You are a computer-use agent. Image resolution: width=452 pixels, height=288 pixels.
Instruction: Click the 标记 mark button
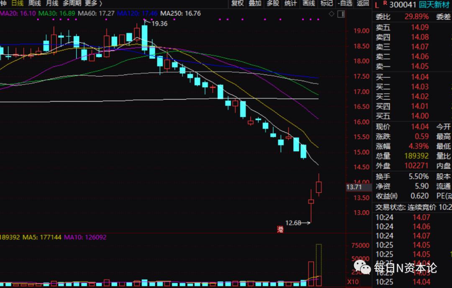[326, 3]
